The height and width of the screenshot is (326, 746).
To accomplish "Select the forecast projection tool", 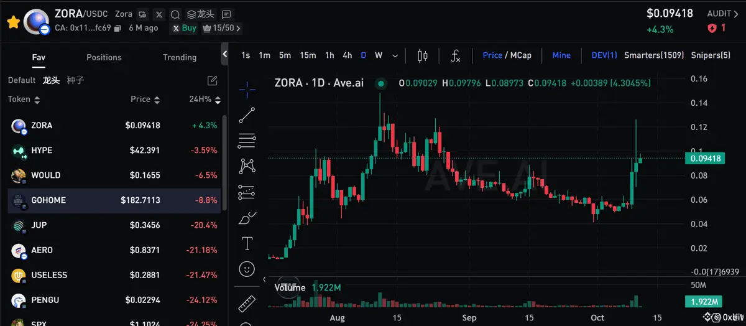I will click(247, 192).
